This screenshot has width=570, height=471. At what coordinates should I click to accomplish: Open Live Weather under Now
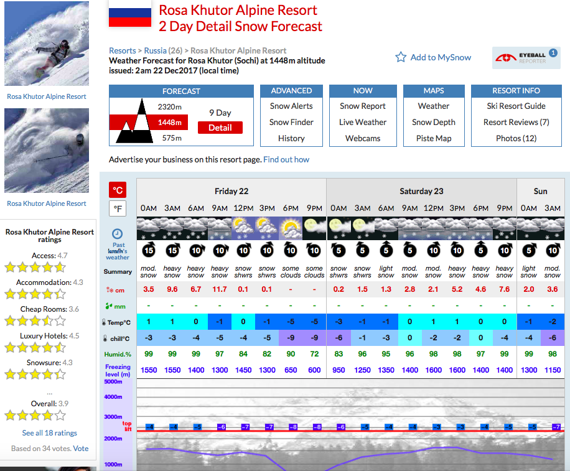362,122
